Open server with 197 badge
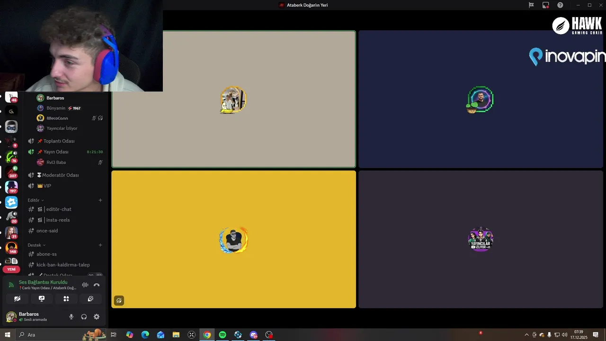Viewport: 606px width, 341px height. (11, 187)
